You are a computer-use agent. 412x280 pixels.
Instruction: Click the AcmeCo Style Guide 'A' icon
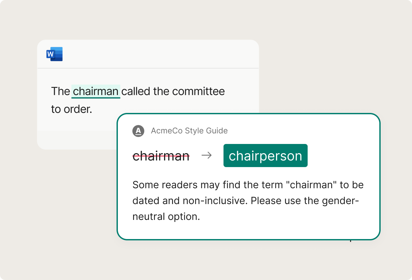pos(138,131)
